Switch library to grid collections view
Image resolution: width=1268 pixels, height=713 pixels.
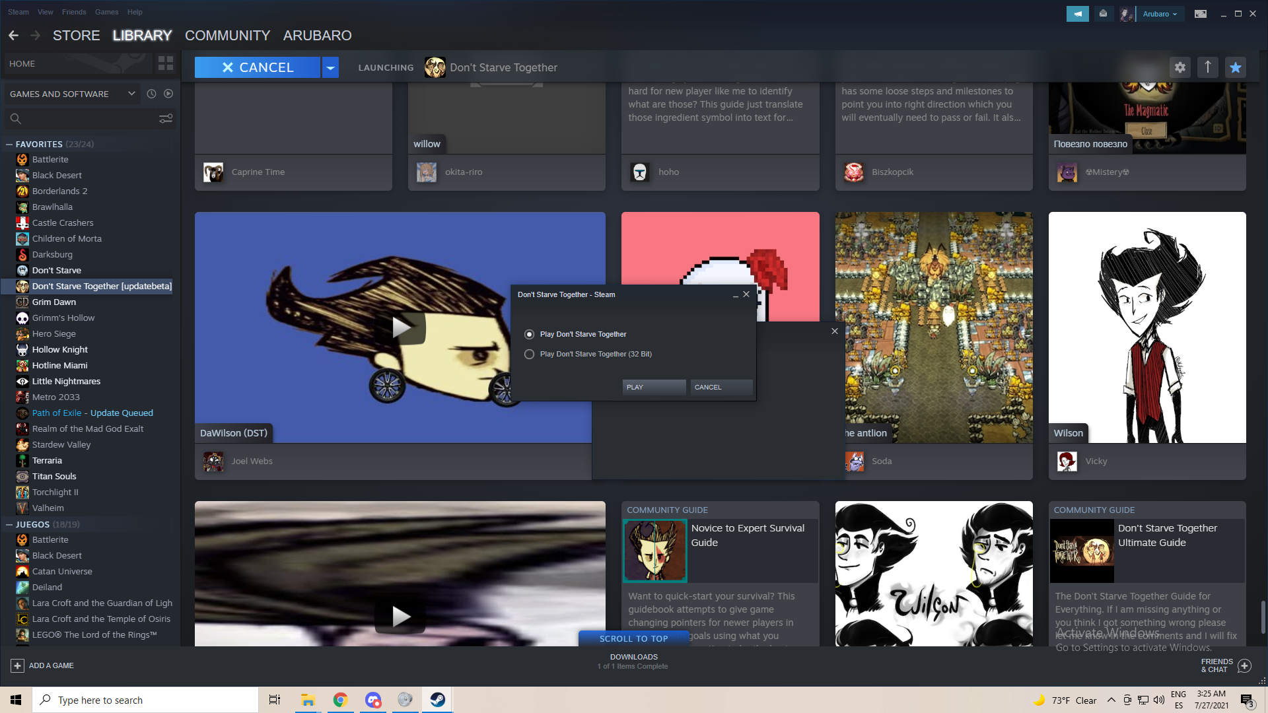(x=166, y=63)
